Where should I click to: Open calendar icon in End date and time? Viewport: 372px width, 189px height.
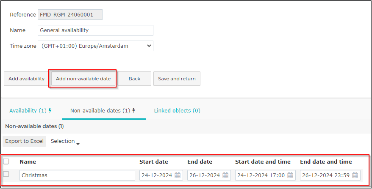tap(355, 175)
